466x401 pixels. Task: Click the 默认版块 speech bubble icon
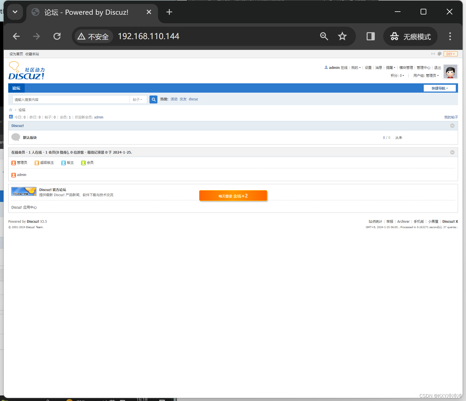pyautogui.click(x=16, y=137)
